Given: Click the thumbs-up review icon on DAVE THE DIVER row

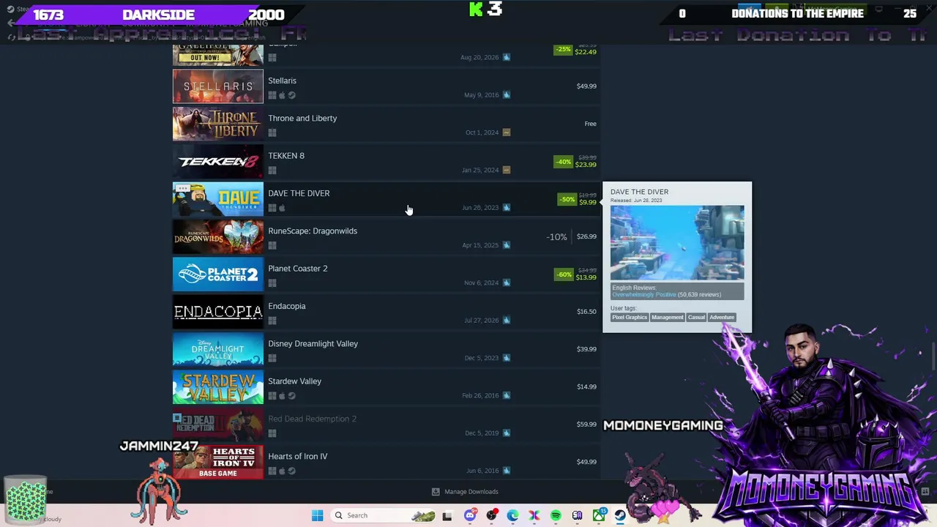Looking at the screenshot, I should point(506,207).
